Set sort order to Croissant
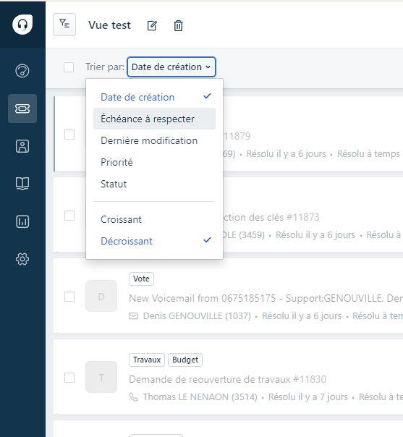The image size is (403, 437). click(x=154, y=219)
